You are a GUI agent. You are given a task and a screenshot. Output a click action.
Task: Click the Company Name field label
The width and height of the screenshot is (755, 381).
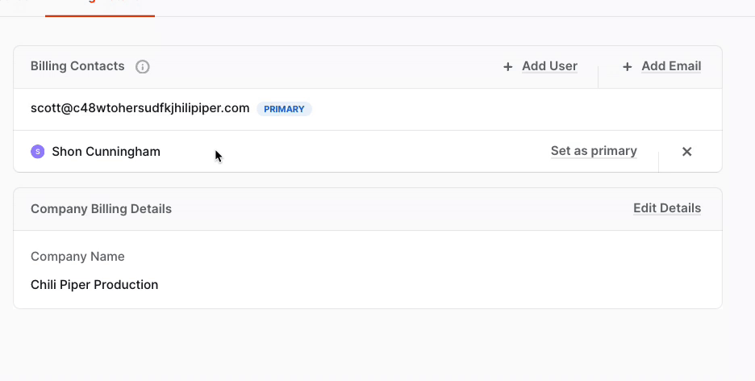[x=77, y=256]
